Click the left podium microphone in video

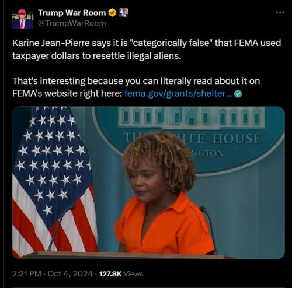tap(61, 227)
